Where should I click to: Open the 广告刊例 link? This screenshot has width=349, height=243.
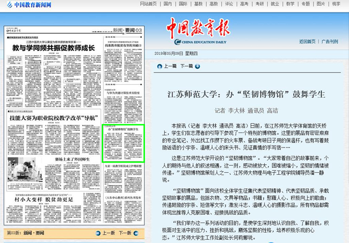[330, 41]
